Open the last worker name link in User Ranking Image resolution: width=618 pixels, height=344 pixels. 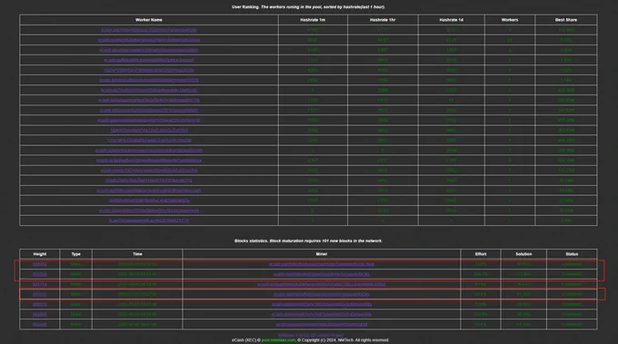[x=148, y=221]
